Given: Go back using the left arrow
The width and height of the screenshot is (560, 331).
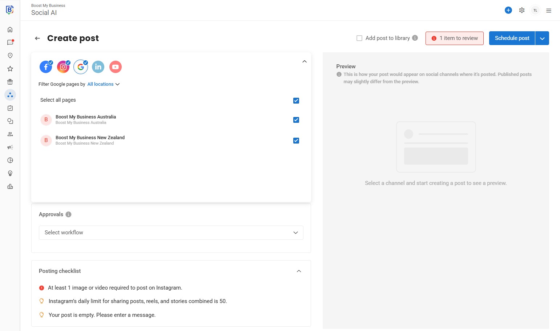Looking at the screenshot, I should (37, 38).
